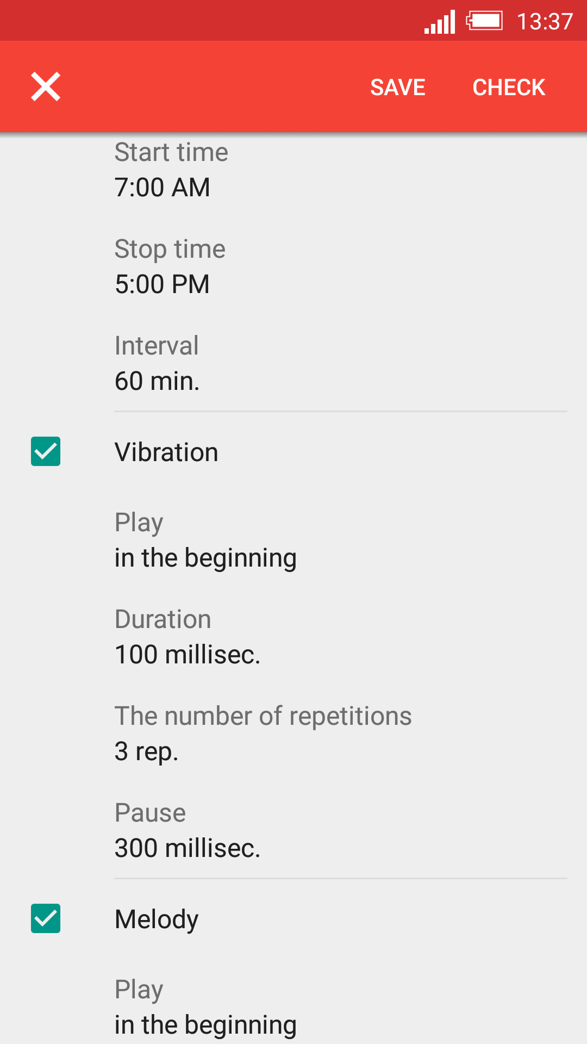Tap the 60 min. interval value
587x1044 pixels.
point(157,381)
